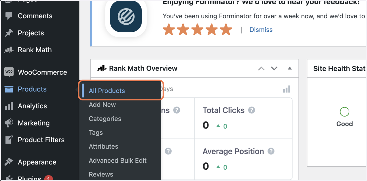Click the Analytics bar chart icon
This screenshot has height=181, width=367.
(x=9, y=106)
